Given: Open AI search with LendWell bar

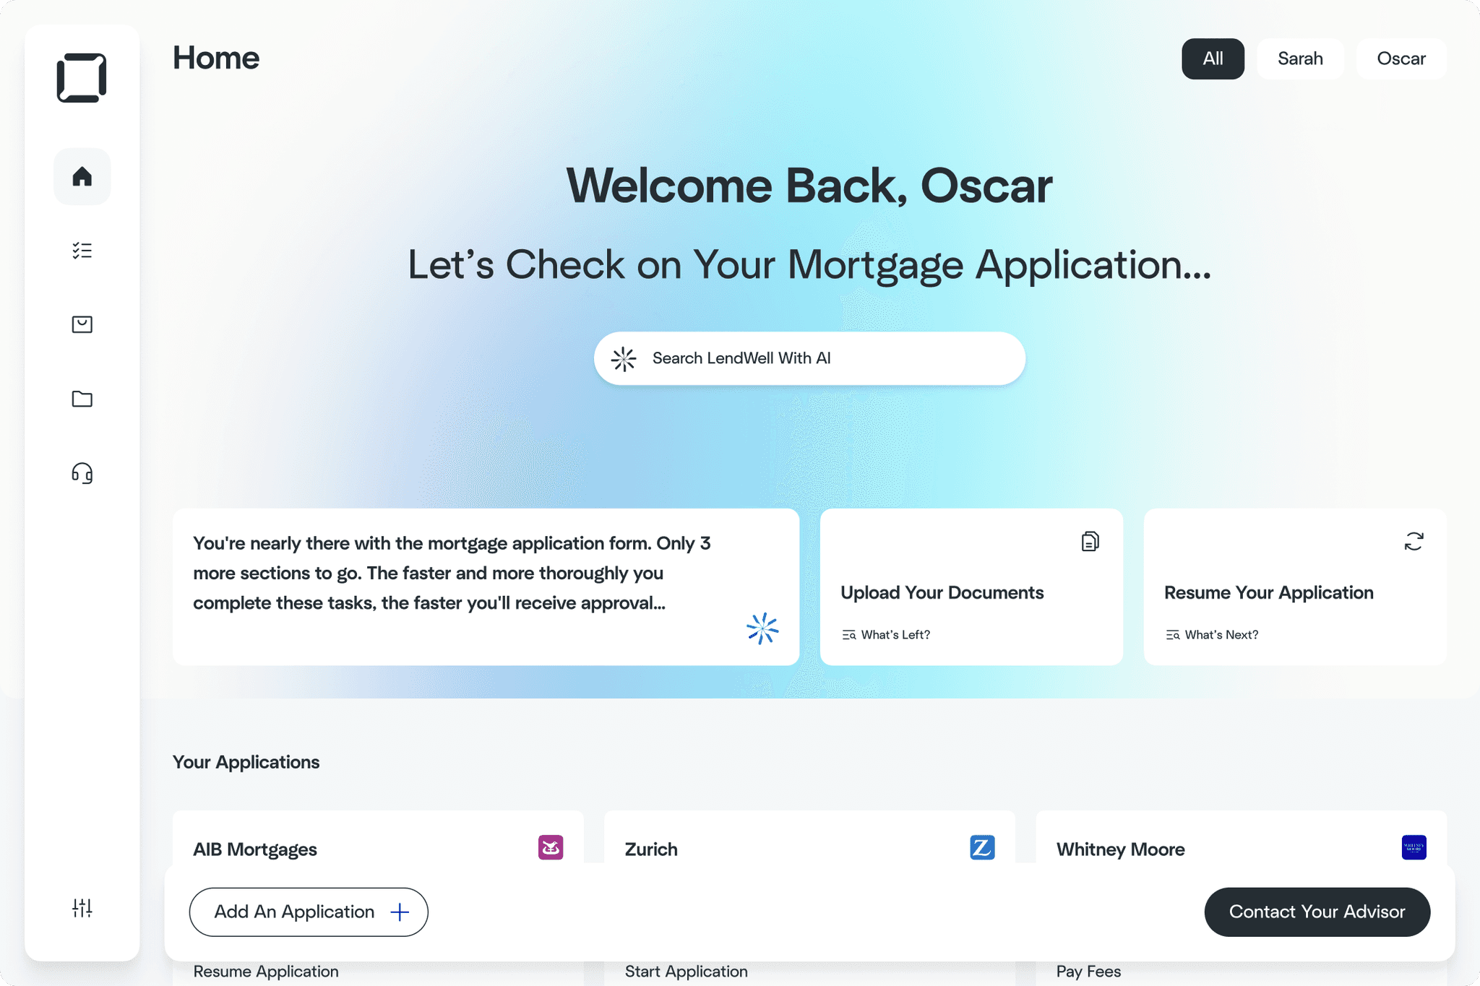Looking at the screenshot, I should [x=809, y=358].
